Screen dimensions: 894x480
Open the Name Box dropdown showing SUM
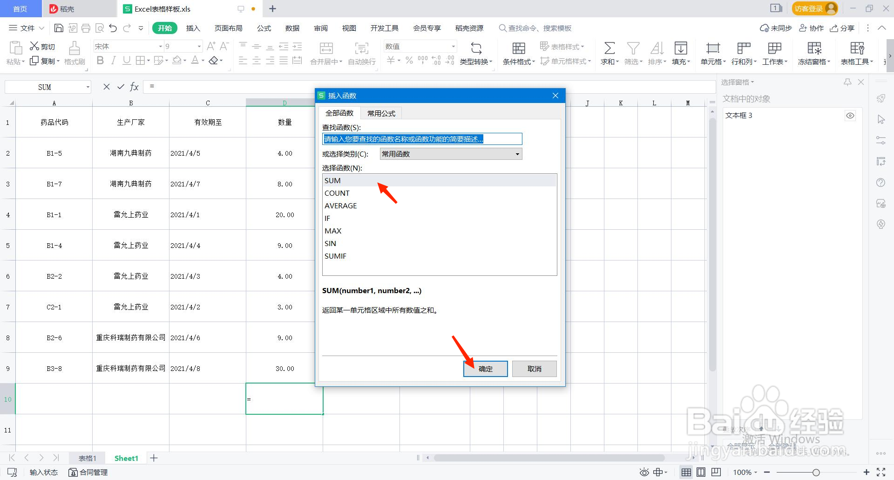coord(88,87)
